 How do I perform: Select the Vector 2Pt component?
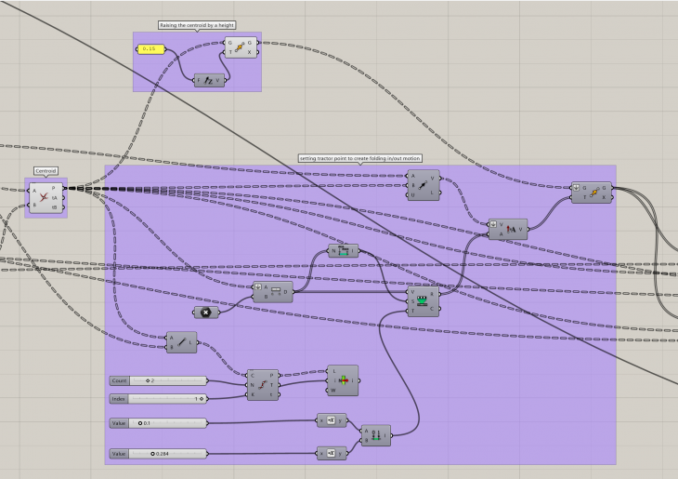[424, 186]
